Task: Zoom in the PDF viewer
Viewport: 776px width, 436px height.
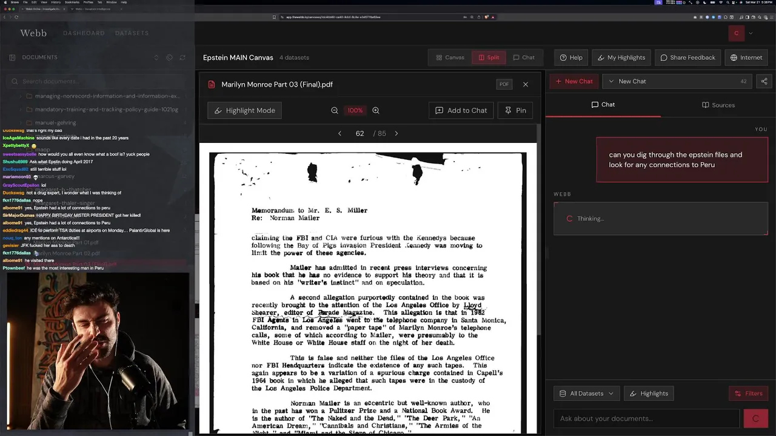Action: tap(376, 110)
